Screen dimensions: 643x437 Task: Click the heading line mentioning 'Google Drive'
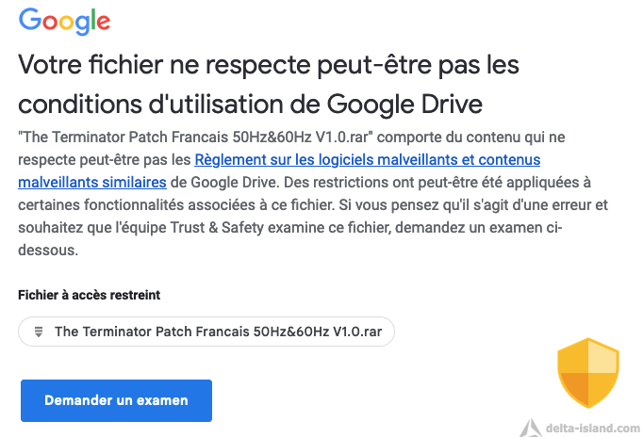(250, 104)
